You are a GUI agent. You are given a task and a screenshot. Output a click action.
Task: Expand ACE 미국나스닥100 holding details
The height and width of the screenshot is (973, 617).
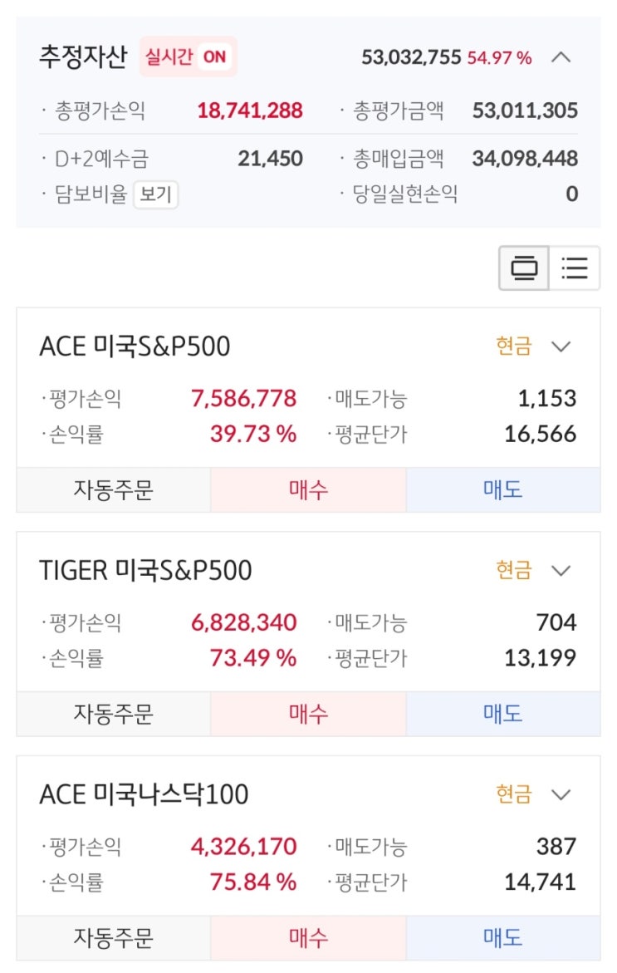click(561, 795)
